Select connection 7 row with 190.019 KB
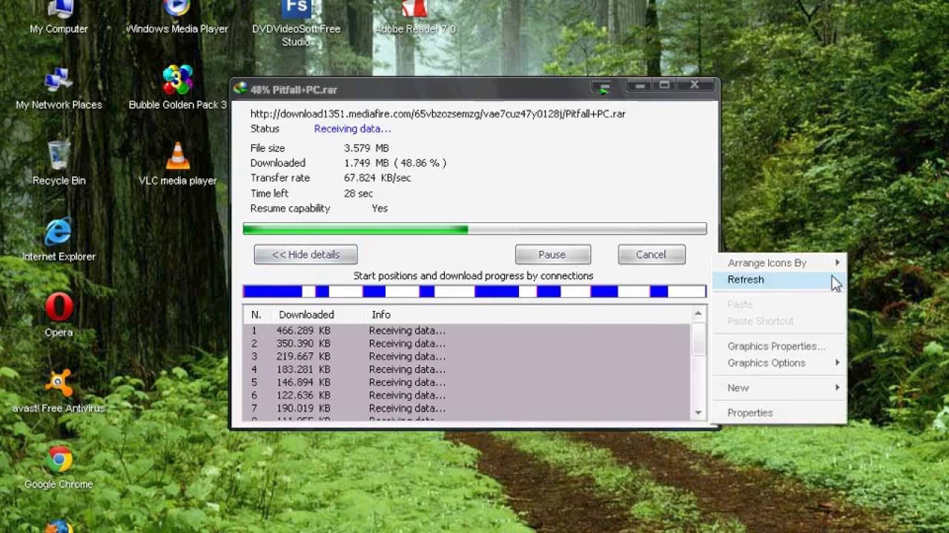The width and height of the screenshot is (949, 533). (x=467, y=409)
